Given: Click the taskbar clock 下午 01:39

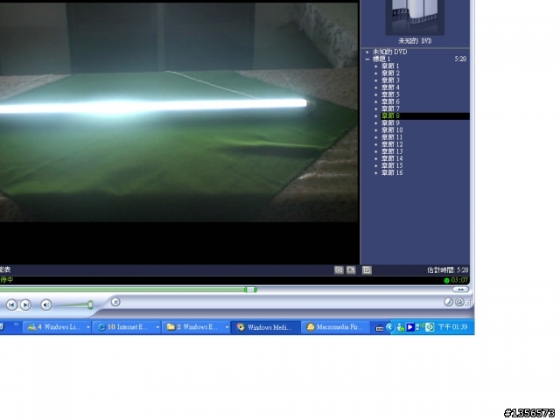Looking at the screenshot, I should (x=452, y=327).
